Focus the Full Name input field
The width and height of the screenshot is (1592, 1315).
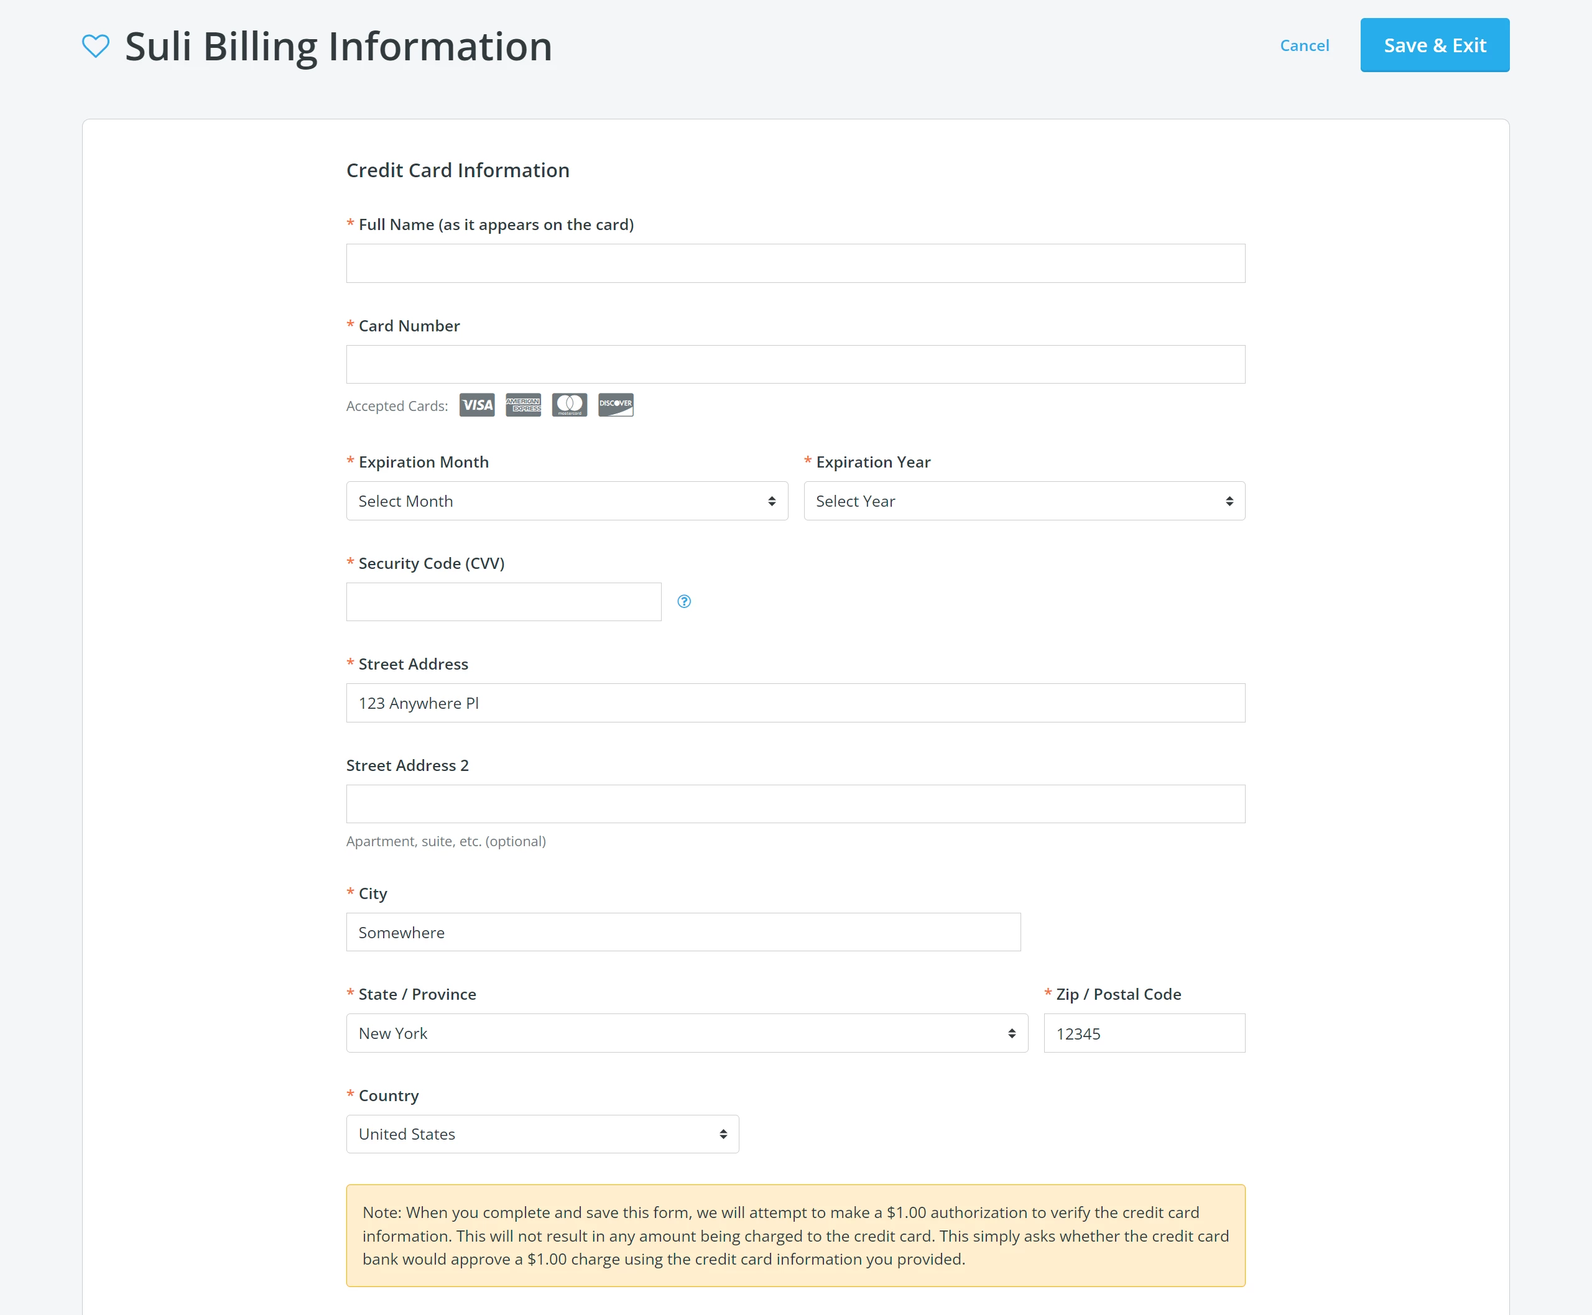tap(795, 263)
